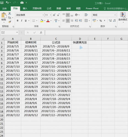
Task: Click the Redo arrow icon
Action: pyautogui.click(x=15, y=3)
